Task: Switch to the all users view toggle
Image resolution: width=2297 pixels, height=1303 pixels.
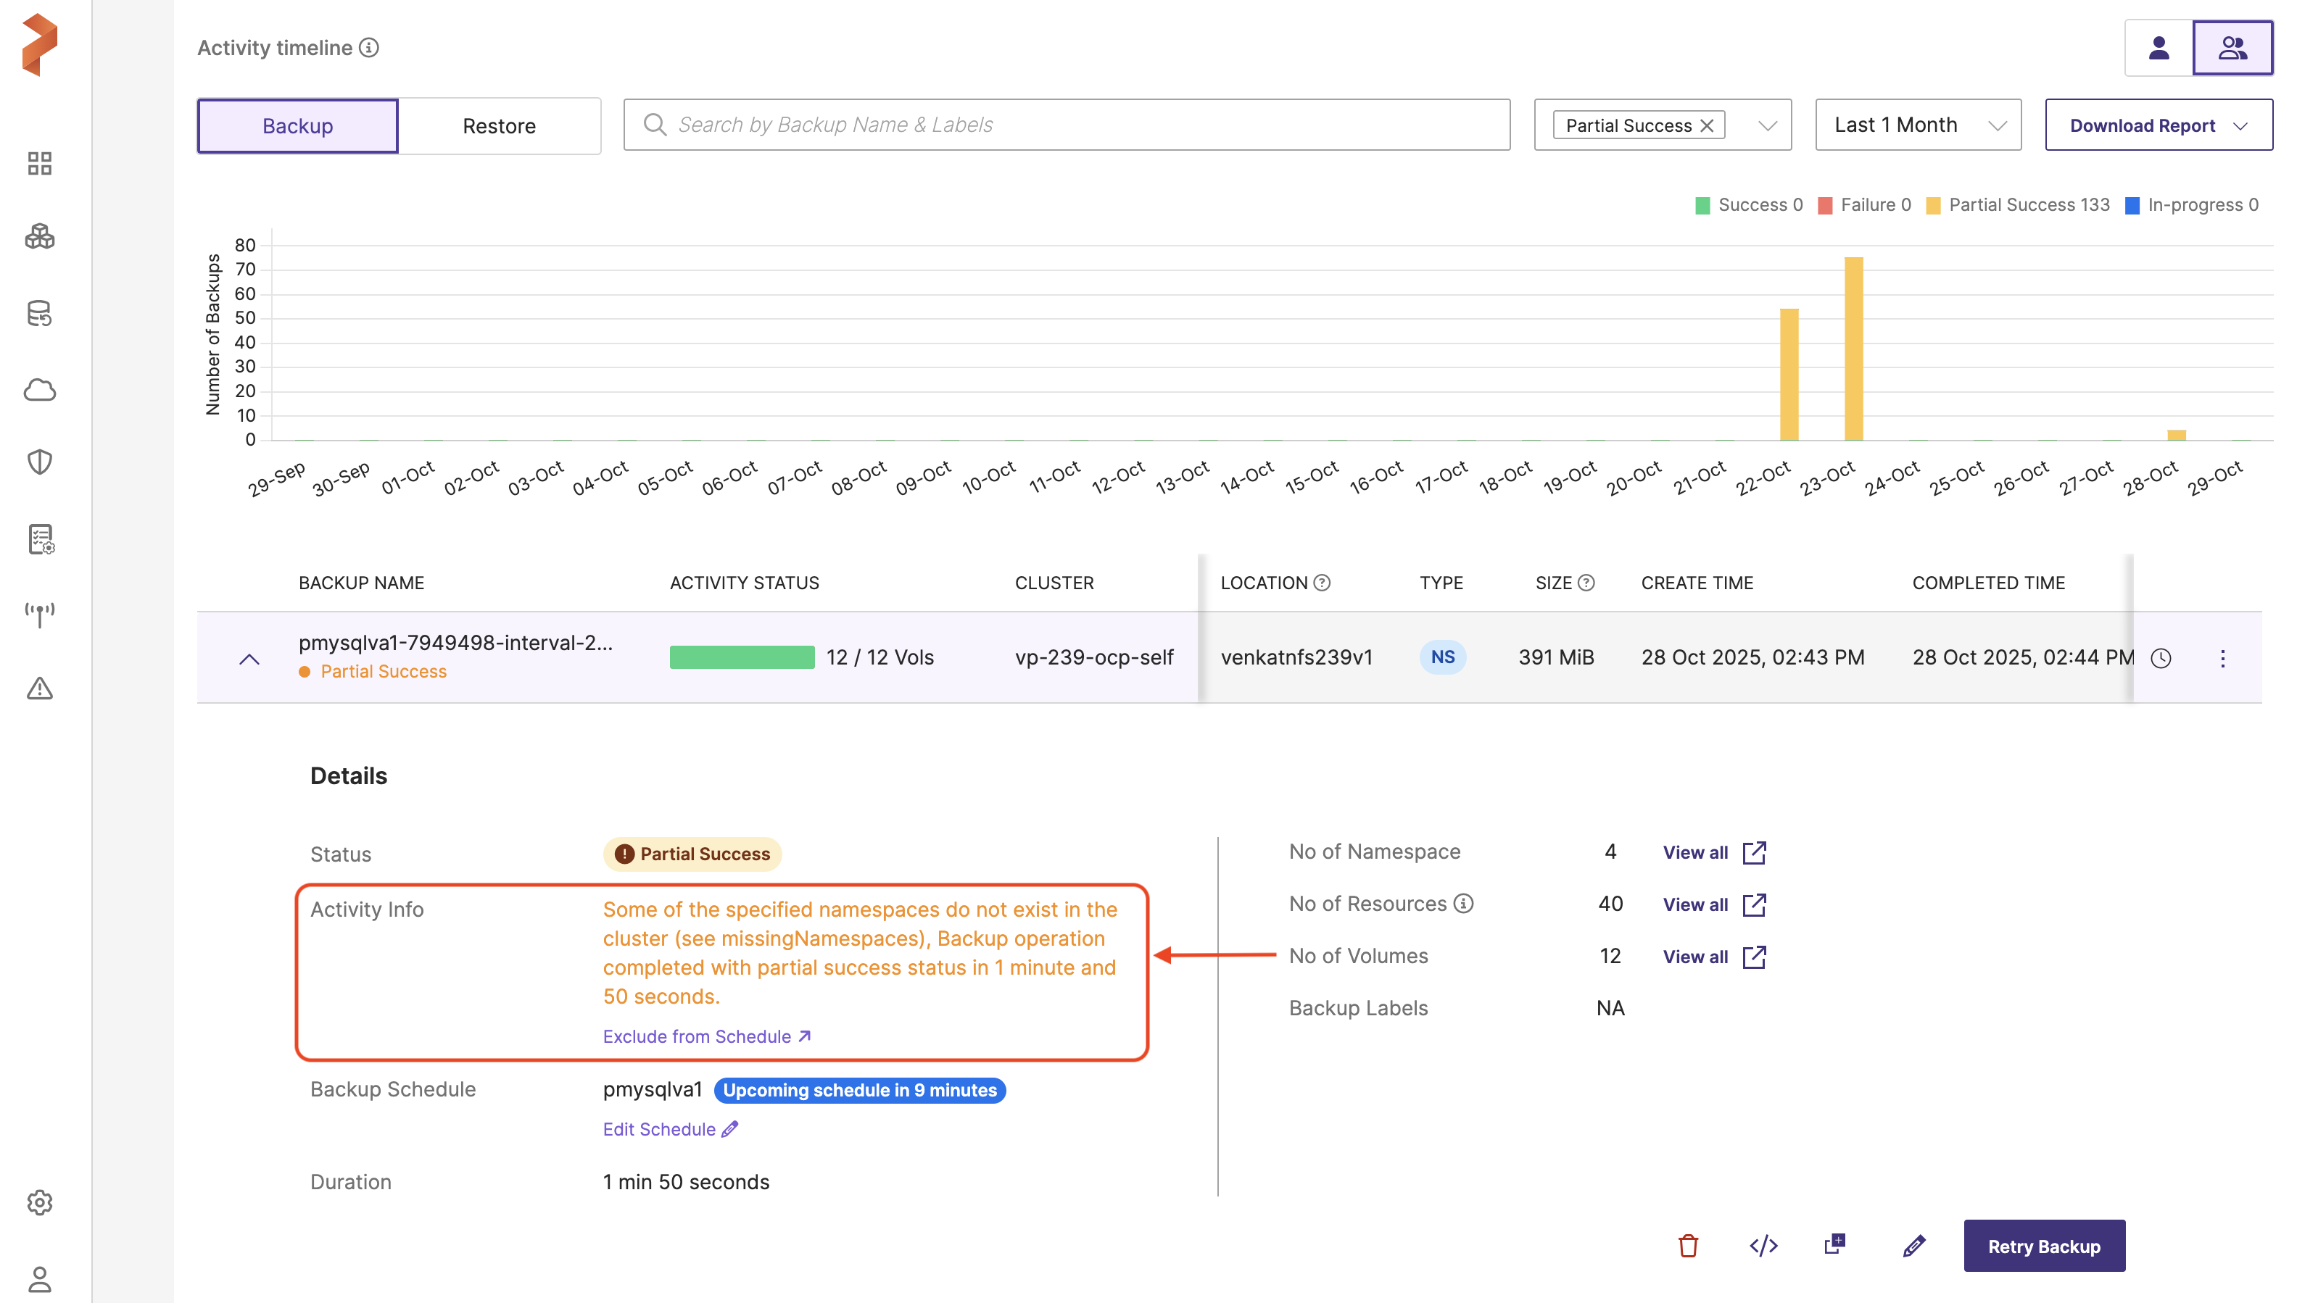Action: (x=2232, y=47)
